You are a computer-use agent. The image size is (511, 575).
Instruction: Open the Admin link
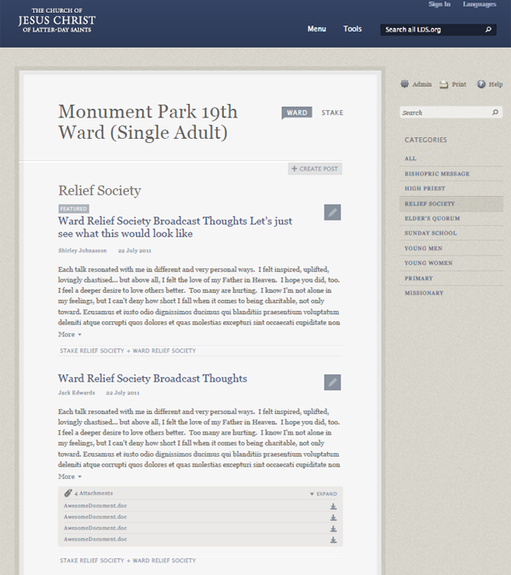(422, 84)
